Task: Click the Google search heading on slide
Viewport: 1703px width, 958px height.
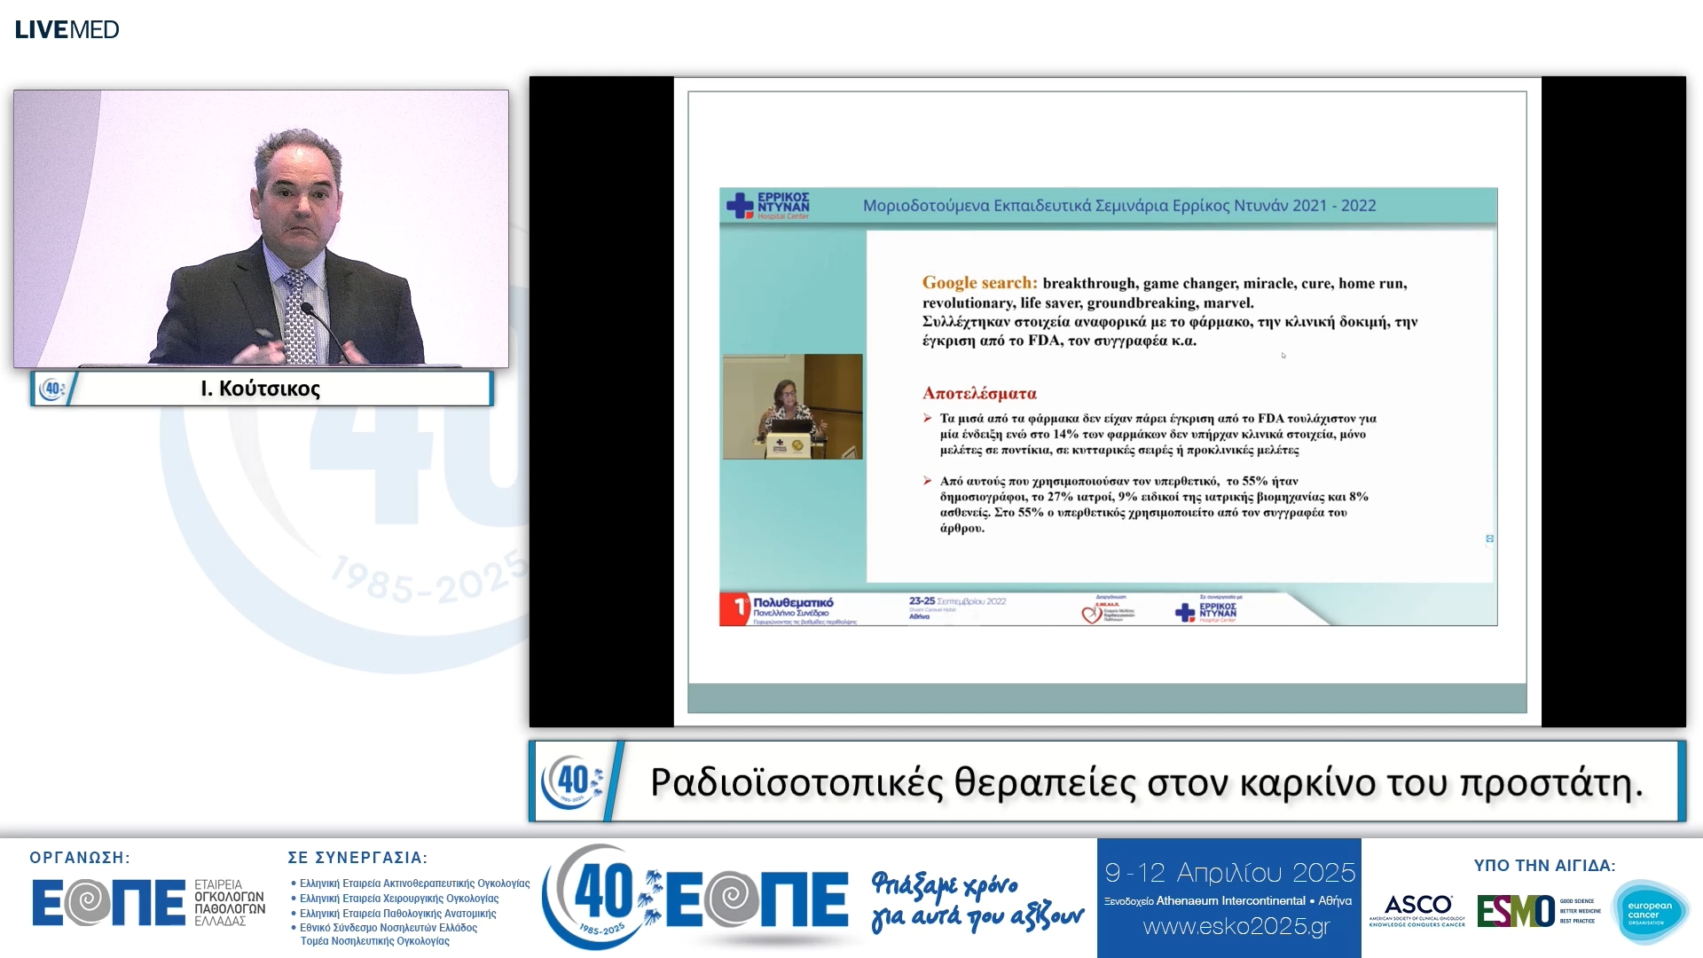Action: (x=979, y=283)
